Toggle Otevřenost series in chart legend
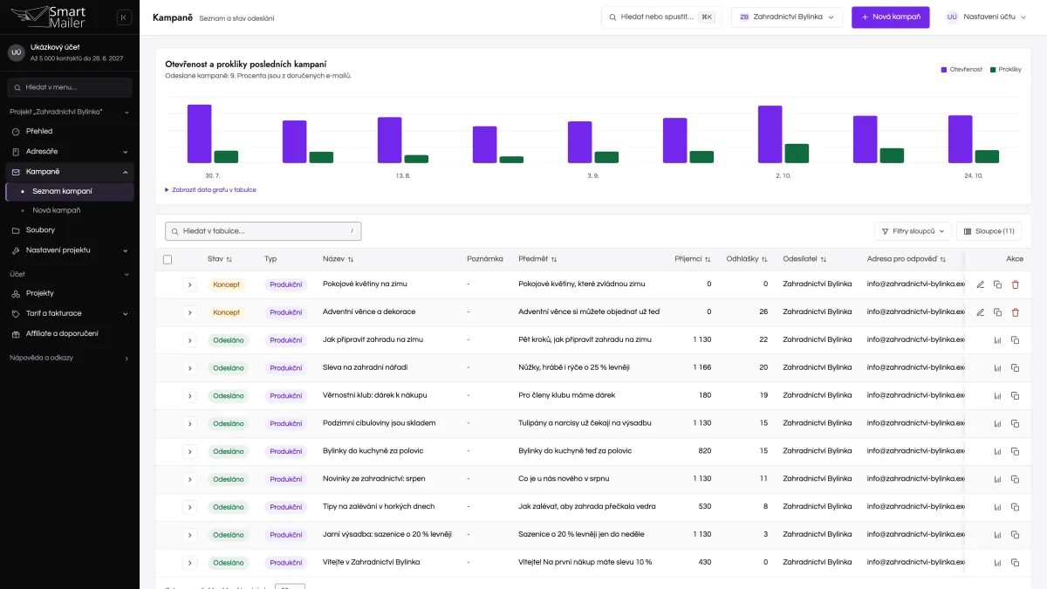 pyautogui.click(x=961, y=69)
